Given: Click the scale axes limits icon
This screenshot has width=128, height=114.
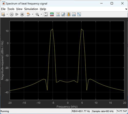Looking at the screenshot, I should point(46,14).
